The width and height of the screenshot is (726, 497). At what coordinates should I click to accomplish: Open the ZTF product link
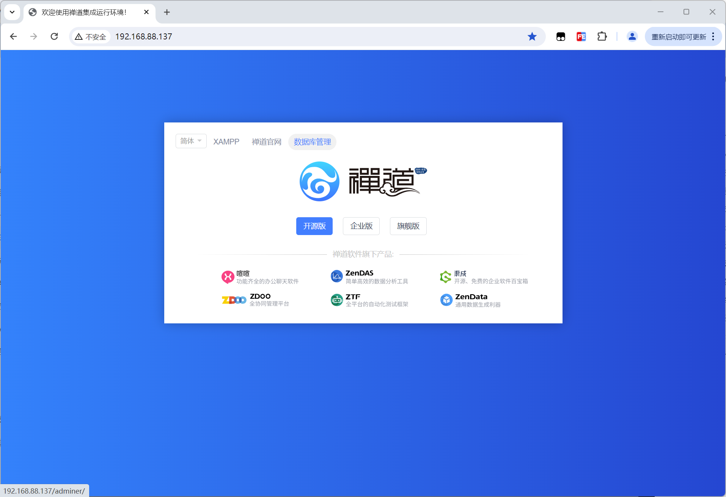point(353,297)
